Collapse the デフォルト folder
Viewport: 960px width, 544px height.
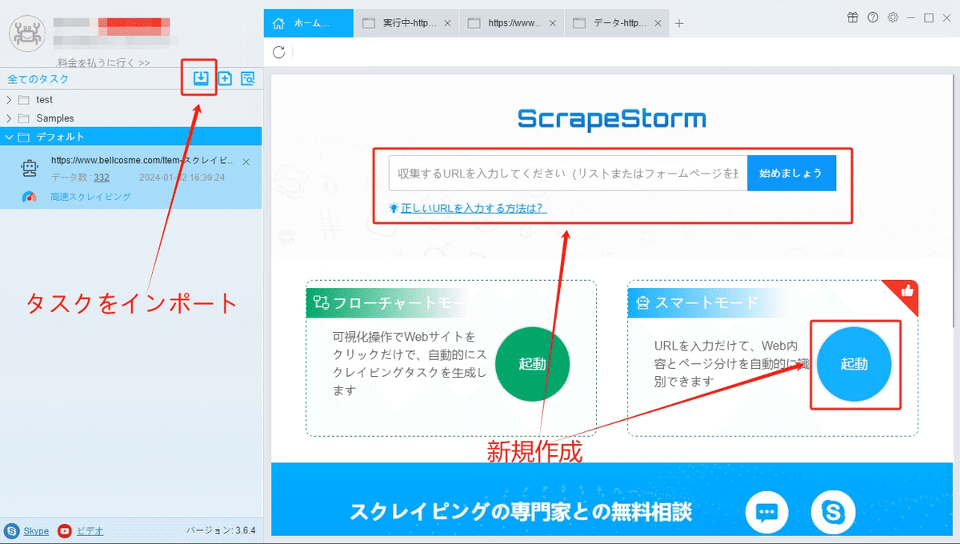point(9,137)
